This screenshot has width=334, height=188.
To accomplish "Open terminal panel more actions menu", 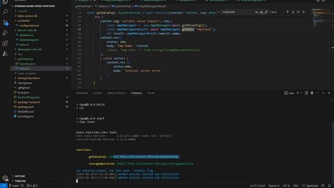I will tap(318, 93).
